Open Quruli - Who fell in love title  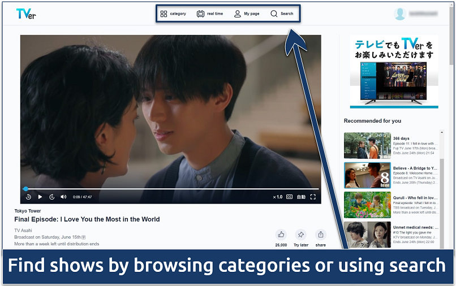point(415,198)
